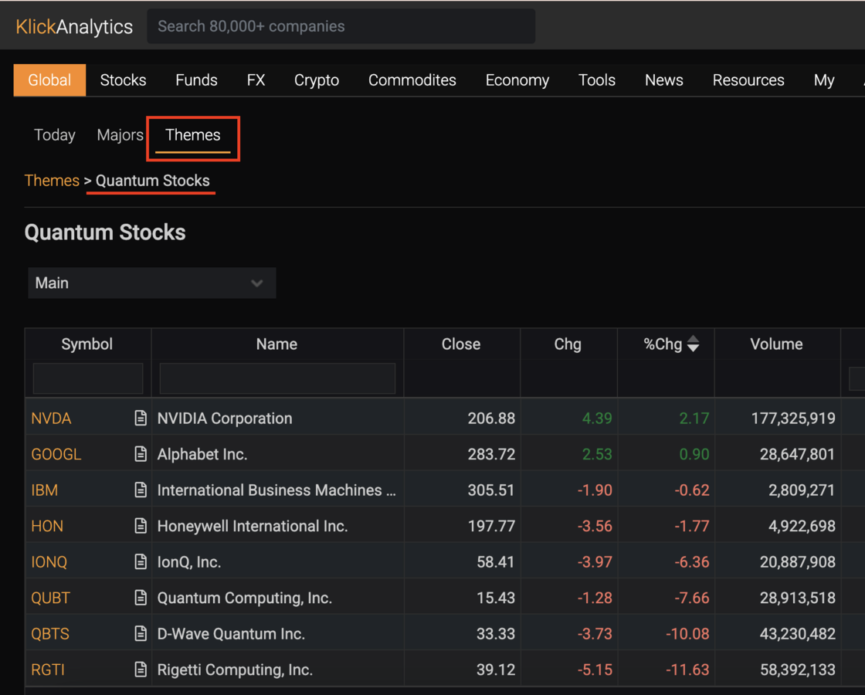Click the KlickAnalytics logo

point(74,26)
